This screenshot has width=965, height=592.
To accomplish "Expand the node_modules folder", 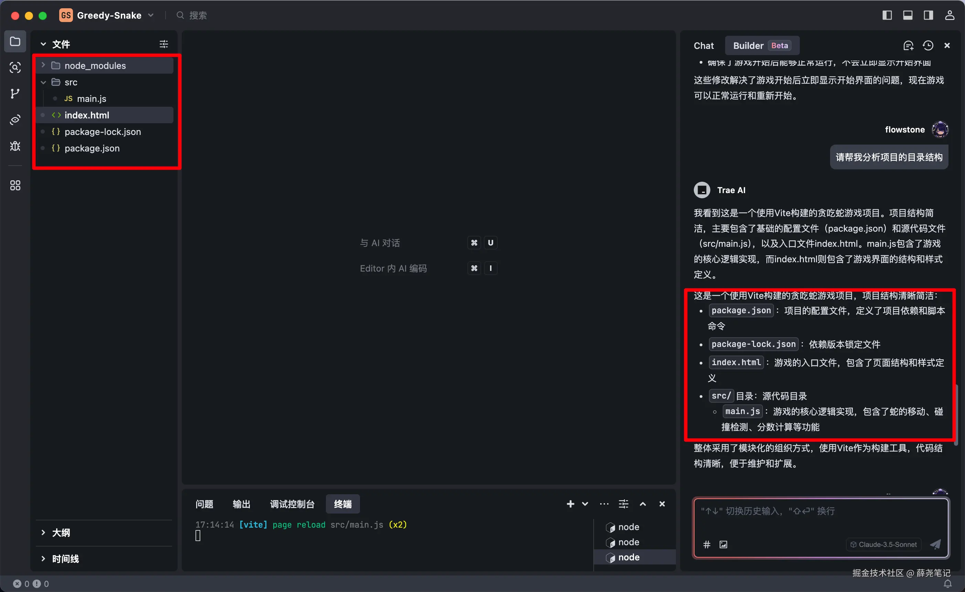I will point(95,65).
